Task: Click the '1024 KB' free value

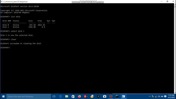Action: [x=41, y=25]
